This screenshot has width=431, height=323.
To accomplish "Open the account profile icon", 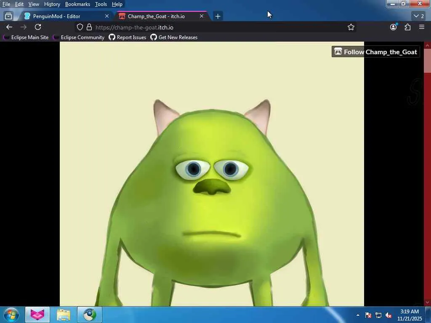I will pyautogui.click(x=394, y=27).
